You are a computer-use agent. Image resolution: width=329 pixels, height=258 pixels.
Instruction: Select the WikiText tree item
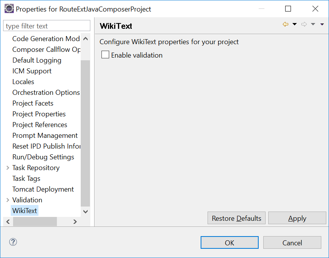(x=25, y=211)
